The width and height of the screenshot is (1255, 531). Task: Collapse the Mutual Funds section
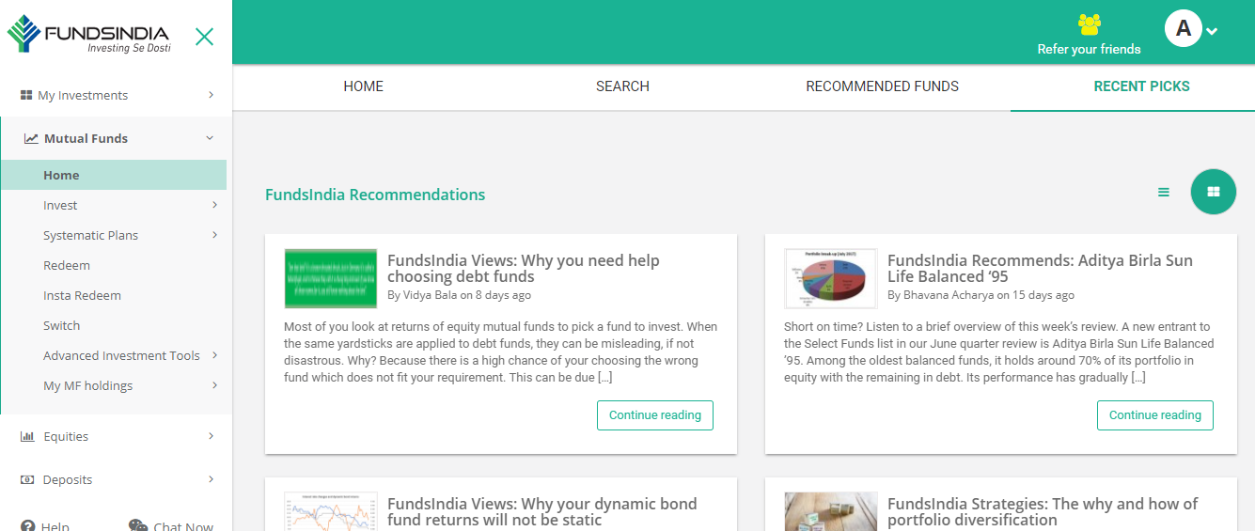[210, 138]
